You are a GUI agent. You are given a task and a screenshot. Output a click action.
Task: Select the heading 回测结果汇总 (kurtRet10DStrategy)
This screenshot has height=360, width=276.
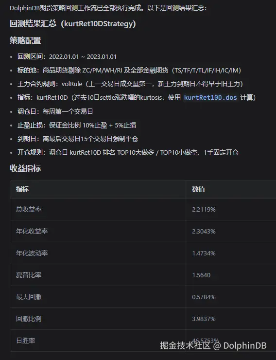point(73,24)
